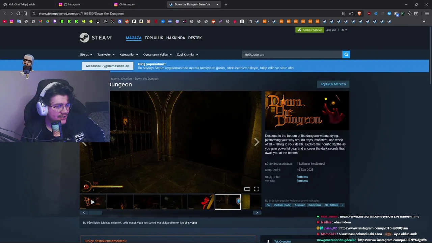Click the Down the Dungeon capsule image
Viewport: 432px width, 243px height.
point(307,110)
